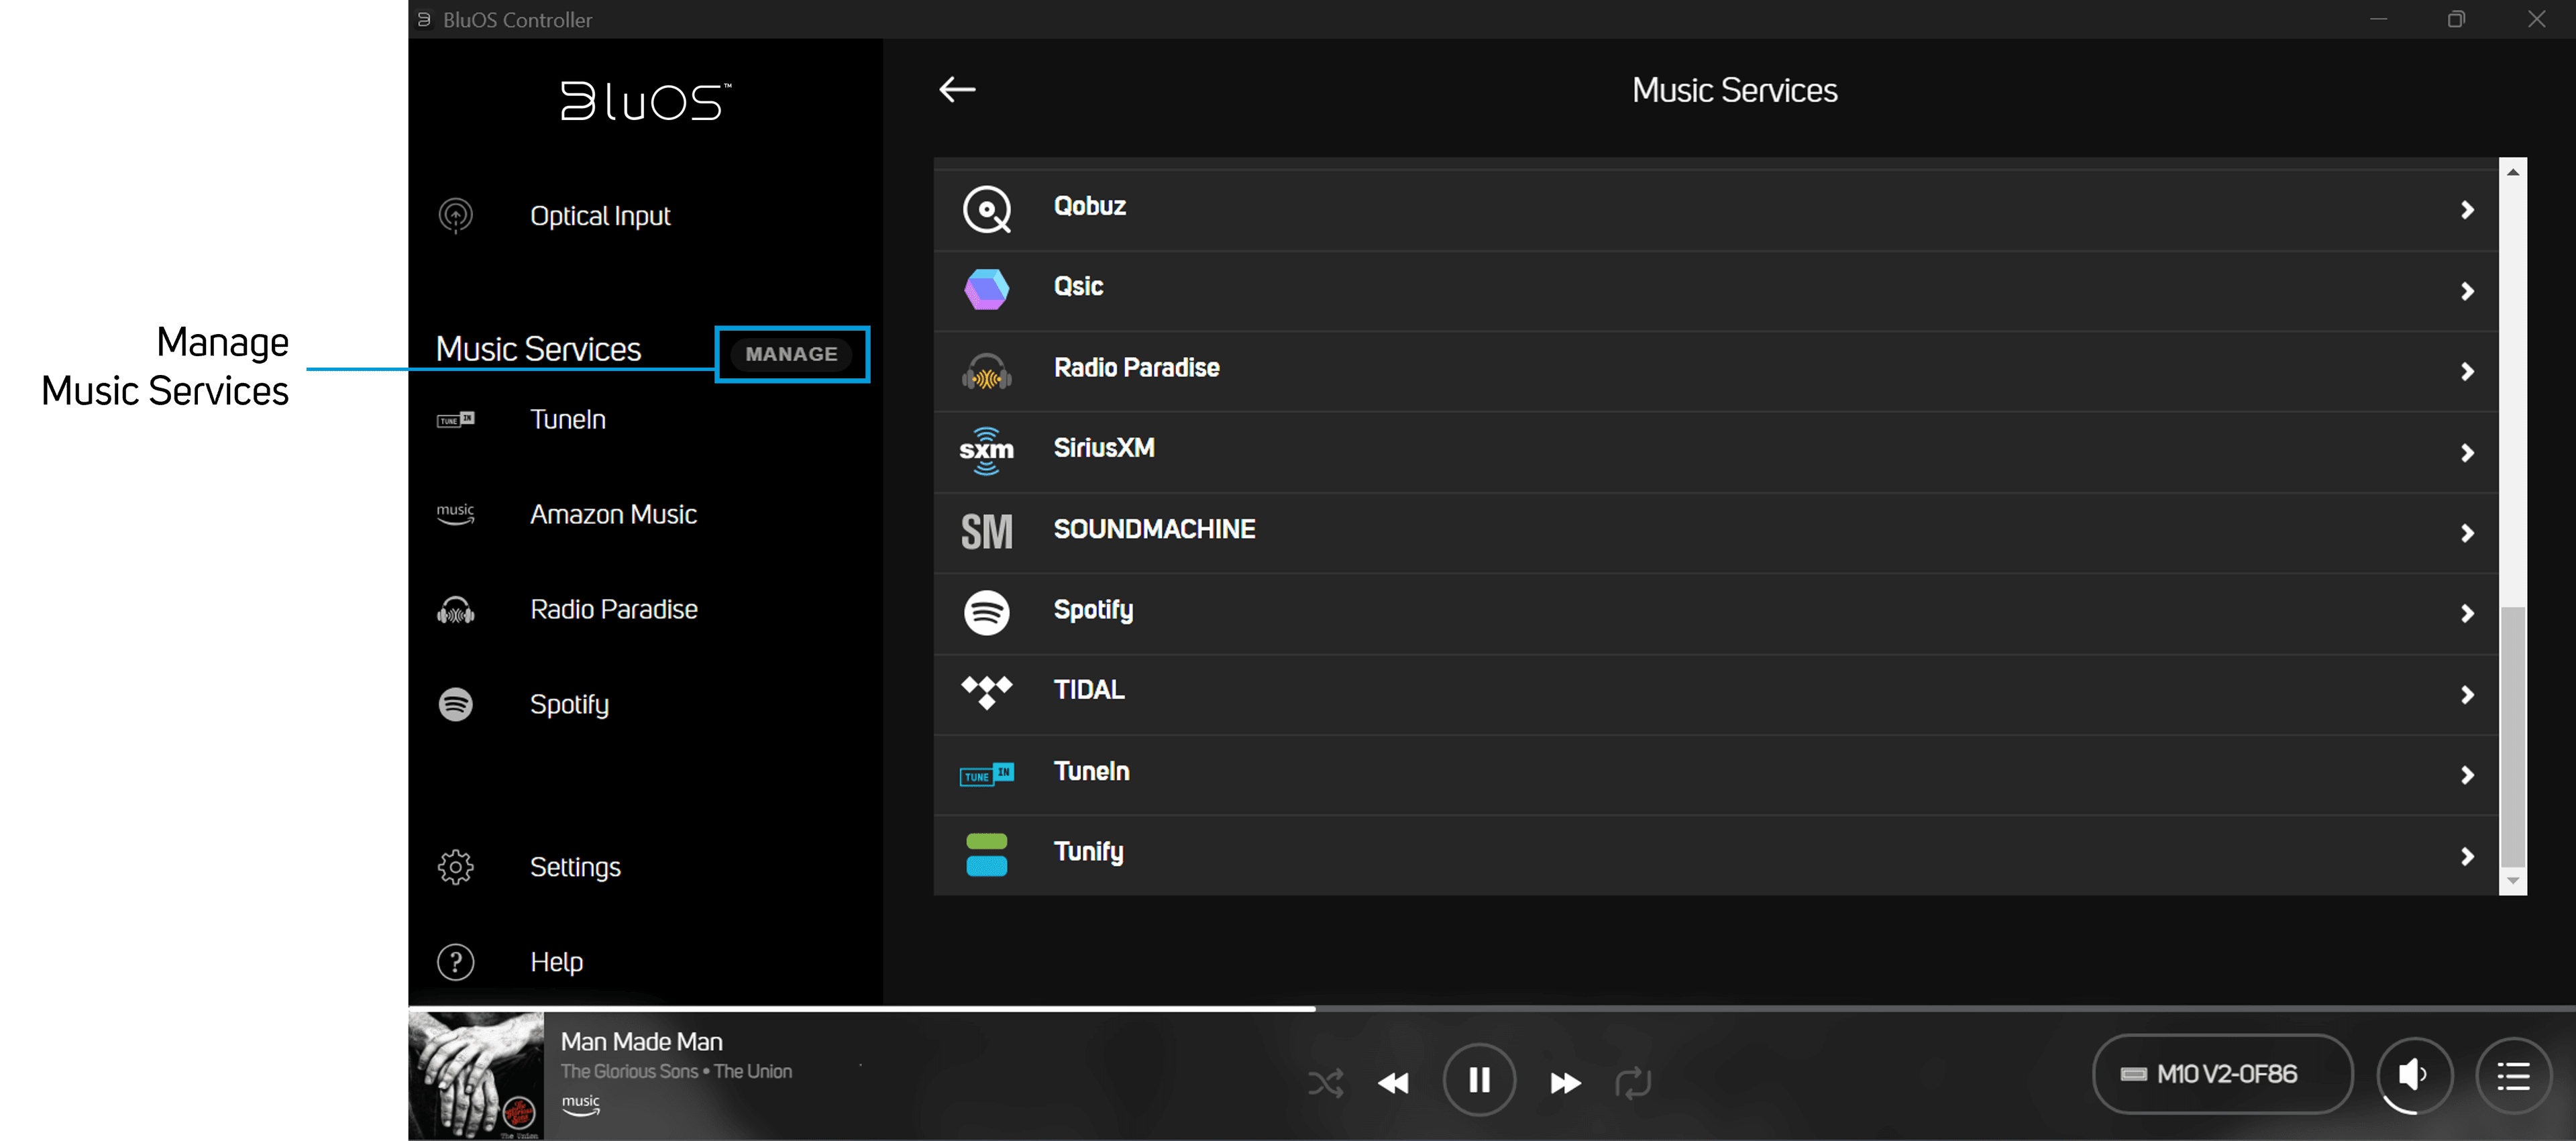2576x1141 pixels.
Task: Open TuneIn from the sidebar menu
Action: click(568, 419)
